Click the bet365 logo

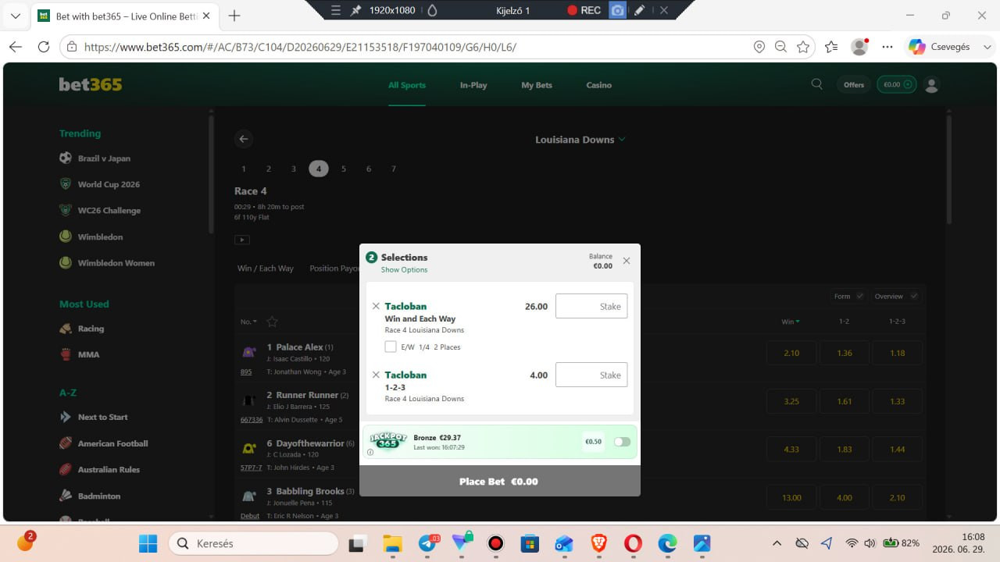[x=91, y=84]
